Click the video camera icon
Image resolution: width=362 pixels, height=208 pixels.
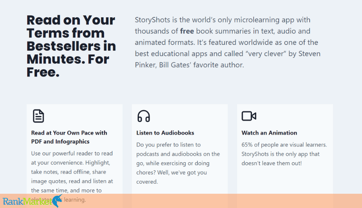[249, 116]
